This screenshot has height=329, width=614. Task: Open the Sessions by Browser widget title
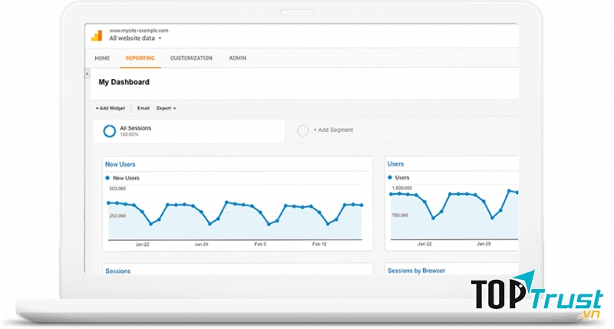tap(416, 271)
